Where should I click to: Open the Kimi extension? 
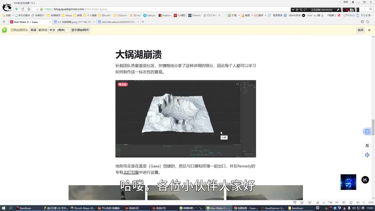[x=307, y=15]
